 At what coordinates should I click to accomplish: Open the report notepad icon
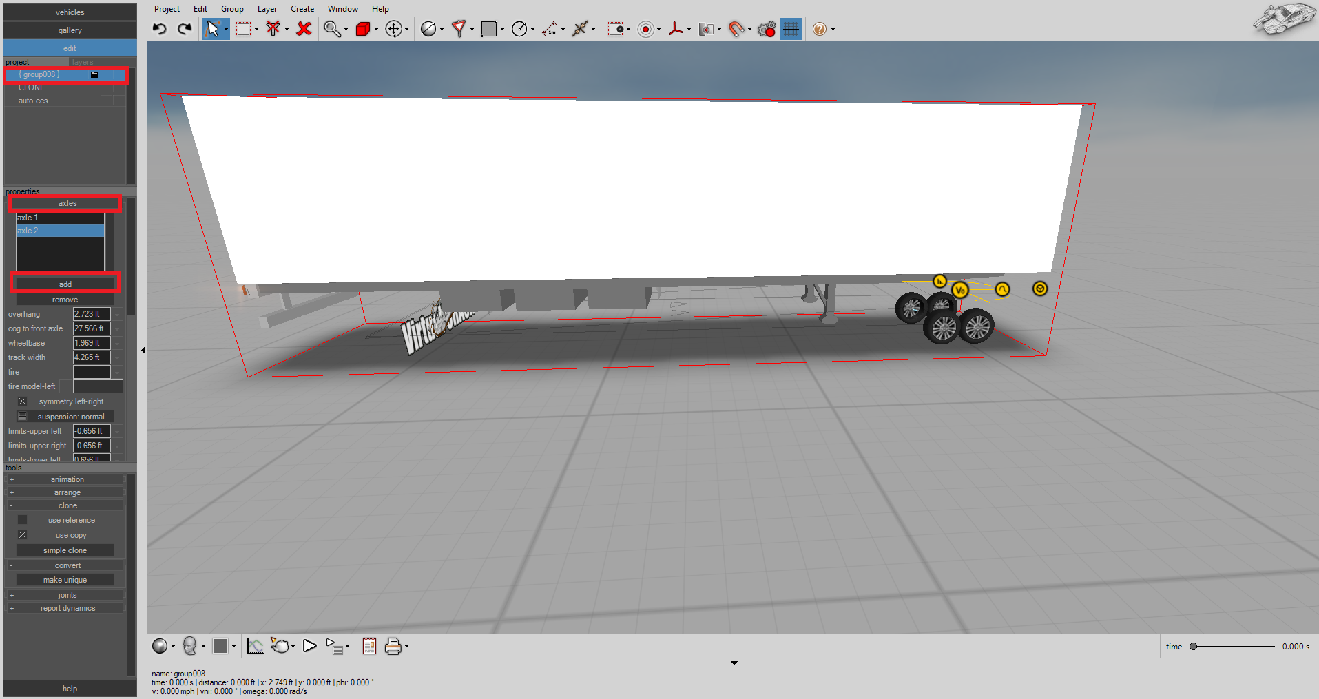369,646
